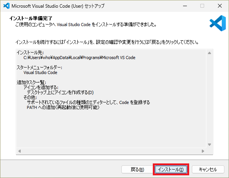Go back with the 戻る(B) button
229x178 pixels.
click(137, 170)
